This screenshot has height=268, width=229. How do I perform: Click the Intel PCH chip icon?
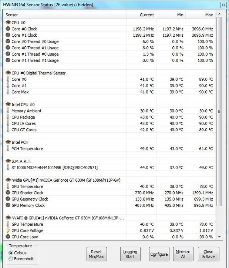8,142
